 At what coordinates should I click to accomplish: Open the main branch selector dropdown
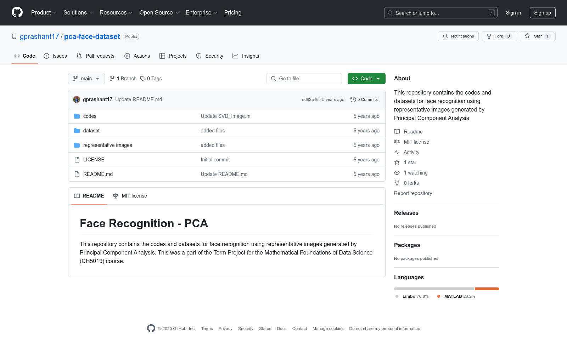coord(86,79)
